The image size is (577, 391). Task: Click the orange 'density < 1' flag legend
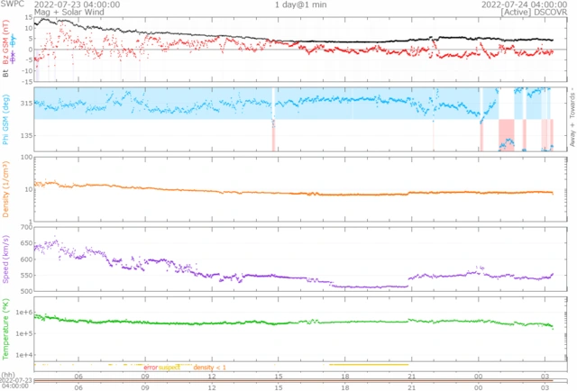click(209, 368)
